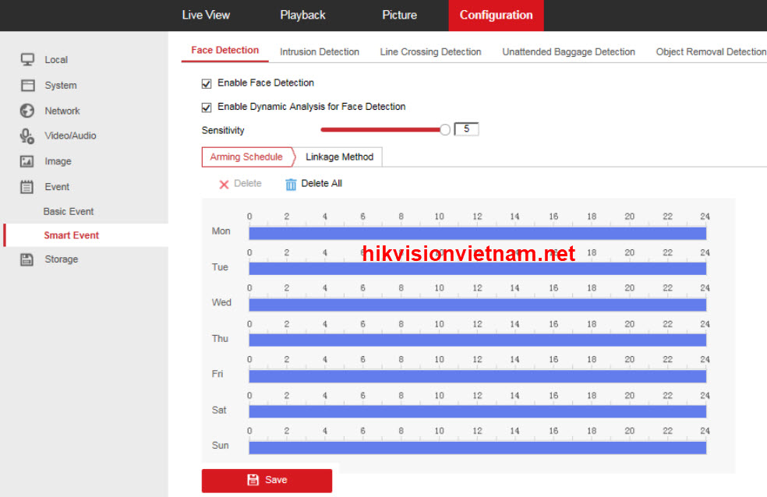Go to the Live View menu
Image resolution: width=767 pixels, height=497 pixels.
[x=206, y=15]
